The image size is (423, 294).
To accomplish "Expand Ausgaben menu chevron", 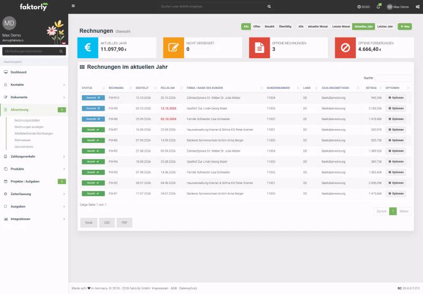I will [x=64, y=207].
